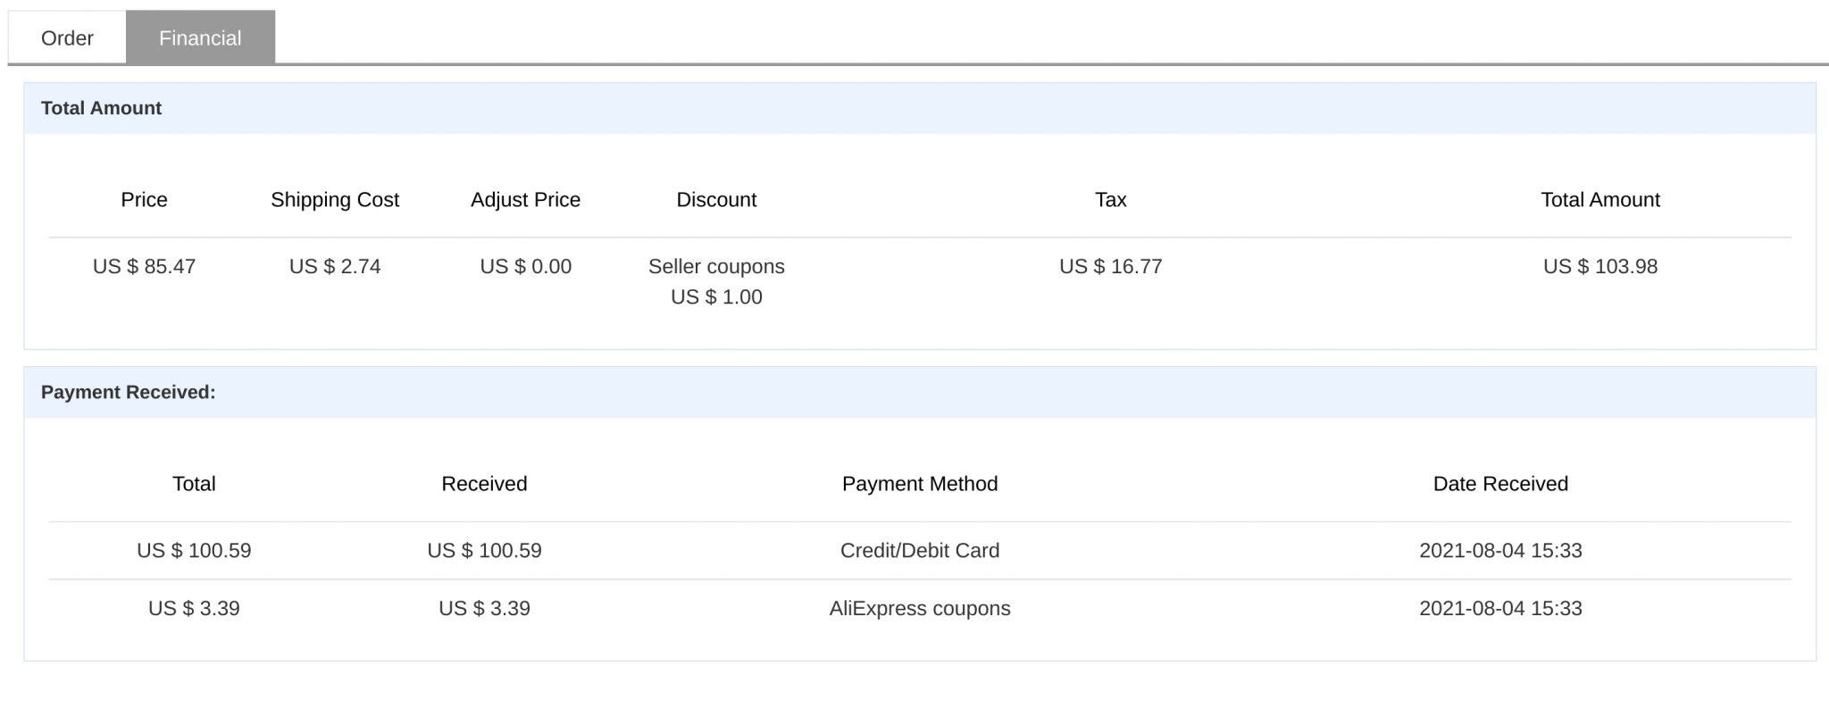
Task: Click the US $ 0.00 adjust price value
Action: click(525, 266)
